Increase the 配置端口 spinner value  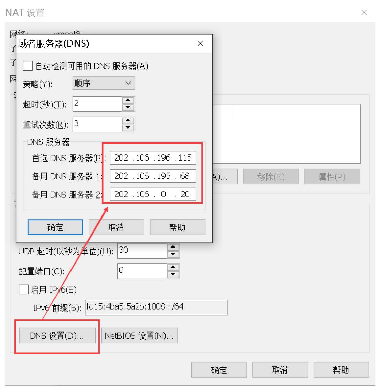pos(173,267)
